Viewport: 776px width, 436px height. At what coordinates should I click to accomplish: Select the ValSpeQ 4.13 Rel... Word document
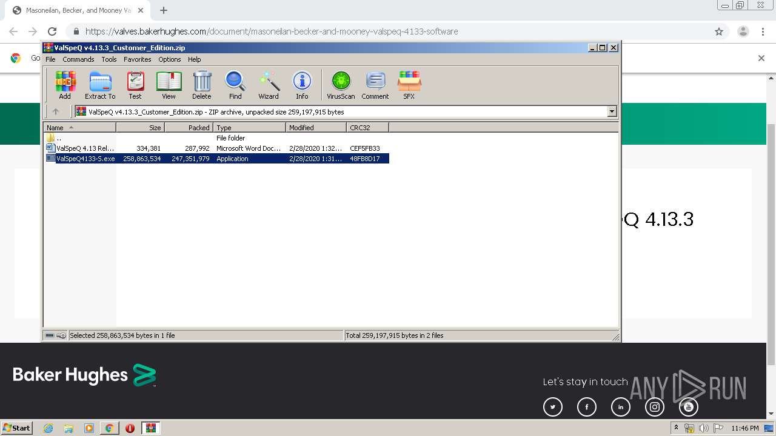216,148
